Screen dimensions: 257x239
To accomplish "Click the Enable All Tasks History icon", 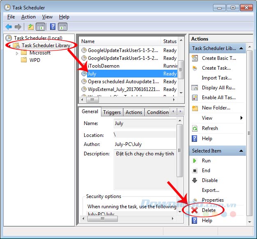I will pyautogui.click(x=195, y=98).
